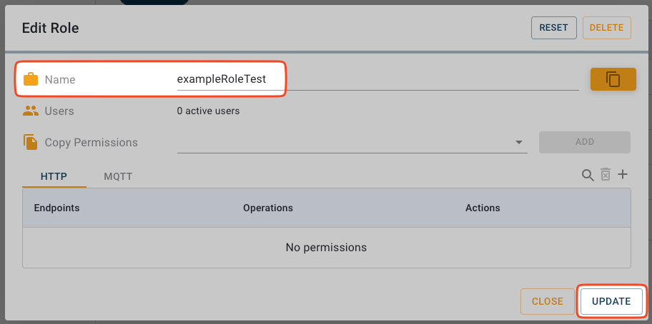Click the Copy Permissions clipboard icon

pos(30,142)
